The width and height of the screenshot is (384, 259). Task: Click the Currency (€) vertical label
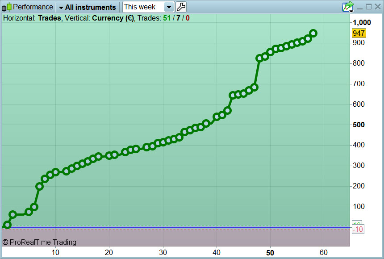[113, 18]
